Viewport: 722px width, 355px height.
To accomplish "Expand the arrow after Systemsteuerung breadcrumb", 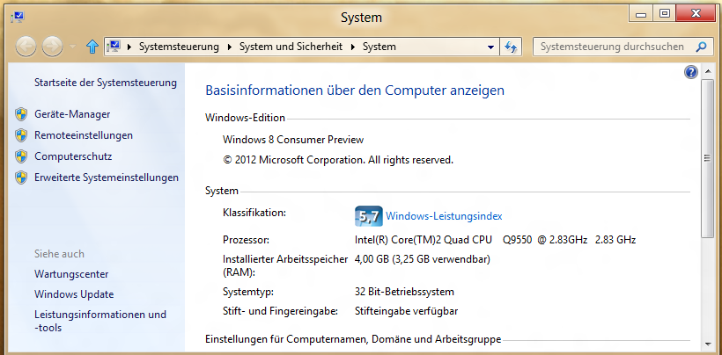I will (x=231, y=47).
